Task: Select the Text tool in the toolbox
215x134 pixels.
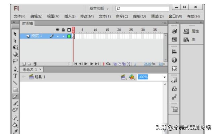Action: tap(15, 76)
